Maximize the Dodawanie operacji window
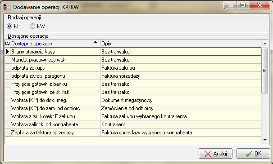This screenshot has width=273, height=164. 243,5
